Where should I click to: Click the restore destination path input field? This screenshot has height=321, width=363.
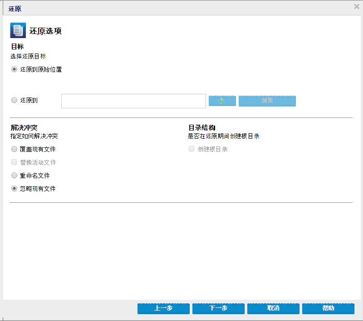tap(133, 101)
